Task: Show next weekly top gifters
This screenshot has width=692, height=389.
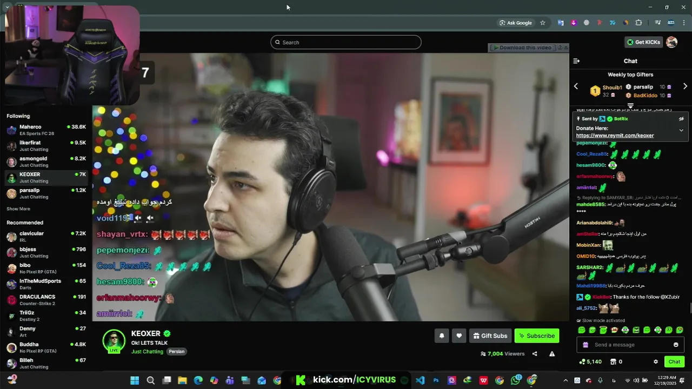Action: [685, 86]
